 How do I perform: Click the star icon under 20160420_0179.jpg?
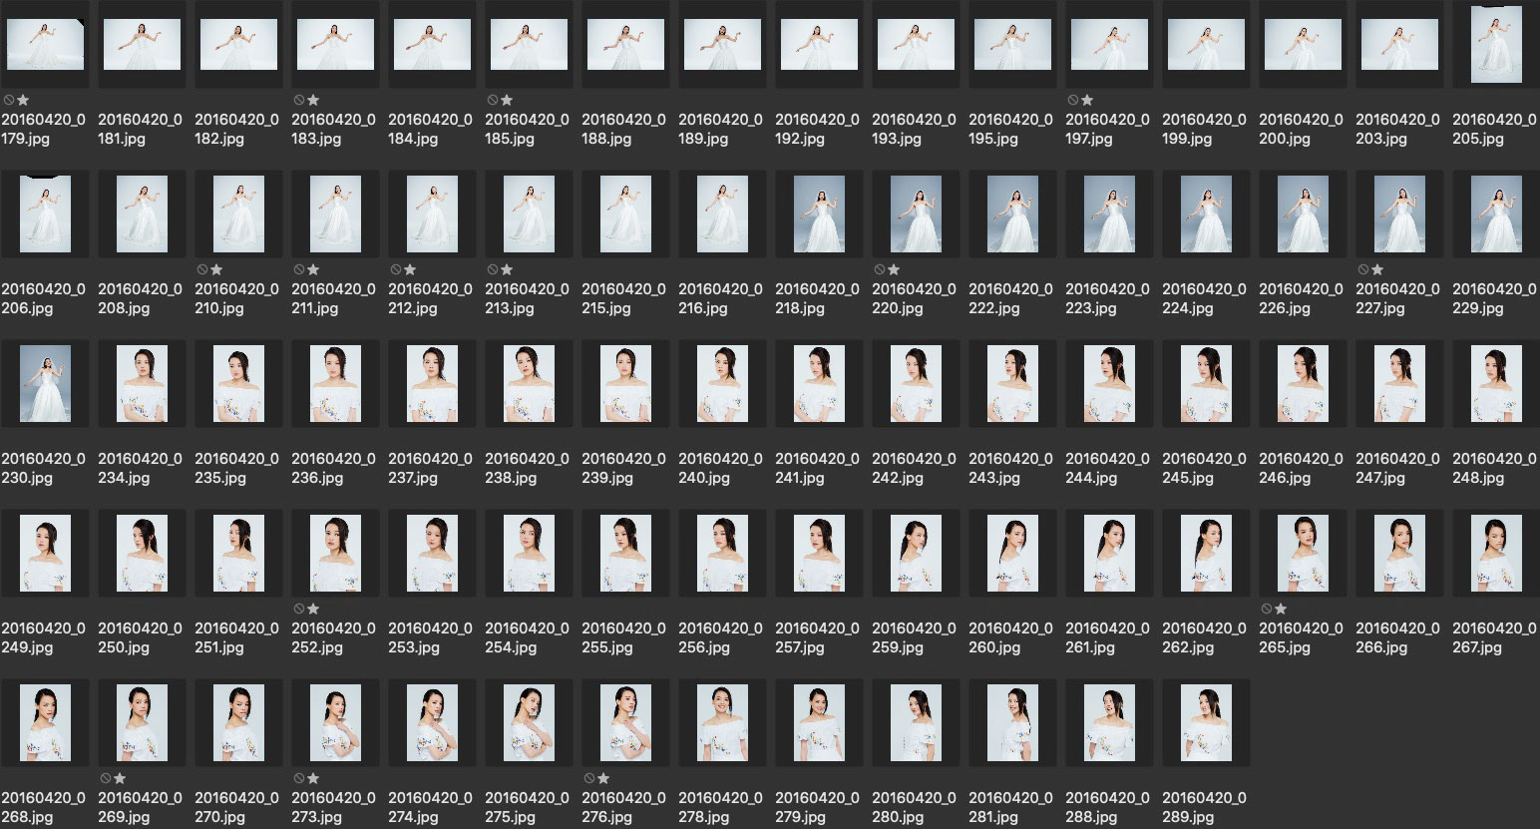point(23,100)
